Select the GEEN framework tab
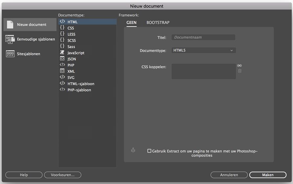 (131, 23)
